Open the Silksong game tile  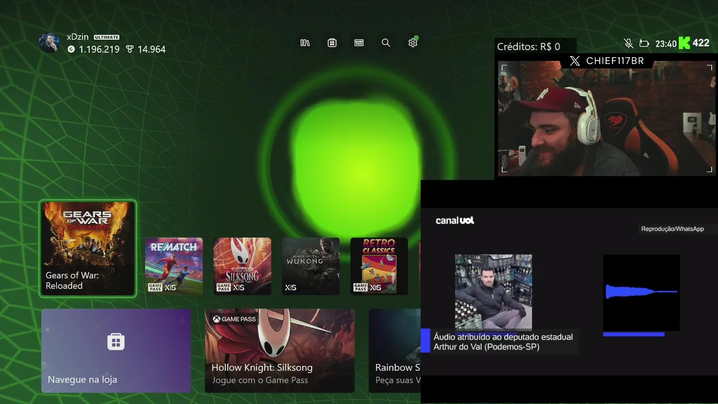242,266
